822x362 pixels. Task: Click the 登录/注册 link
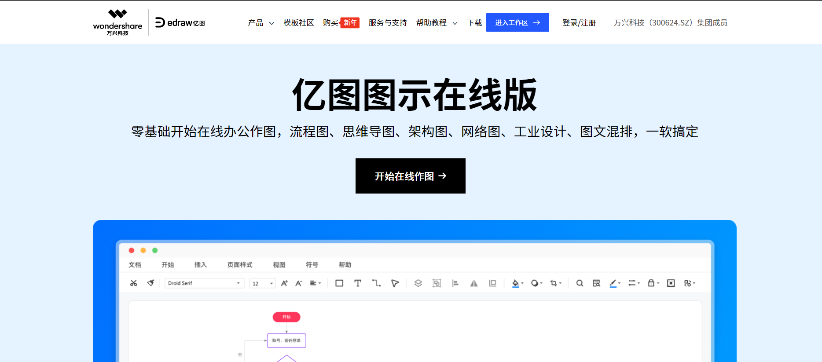(x=579, y=23)
